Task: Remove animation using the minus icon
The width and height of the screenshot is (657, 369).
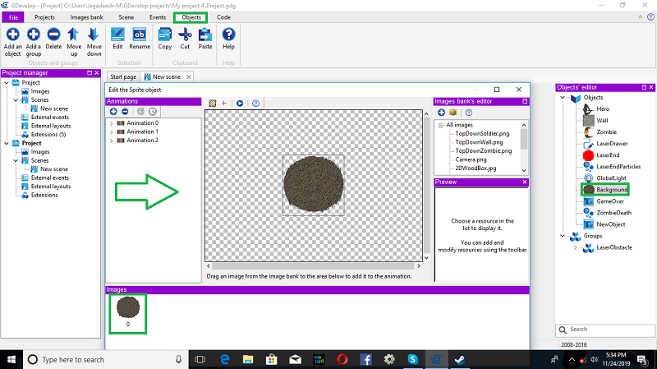Action: coord(125,111)
